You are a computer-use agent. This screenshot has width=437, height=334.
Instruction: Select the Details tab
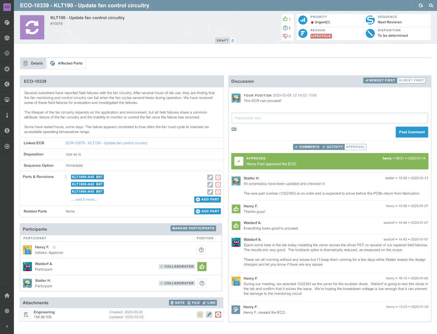coord(33,63)
